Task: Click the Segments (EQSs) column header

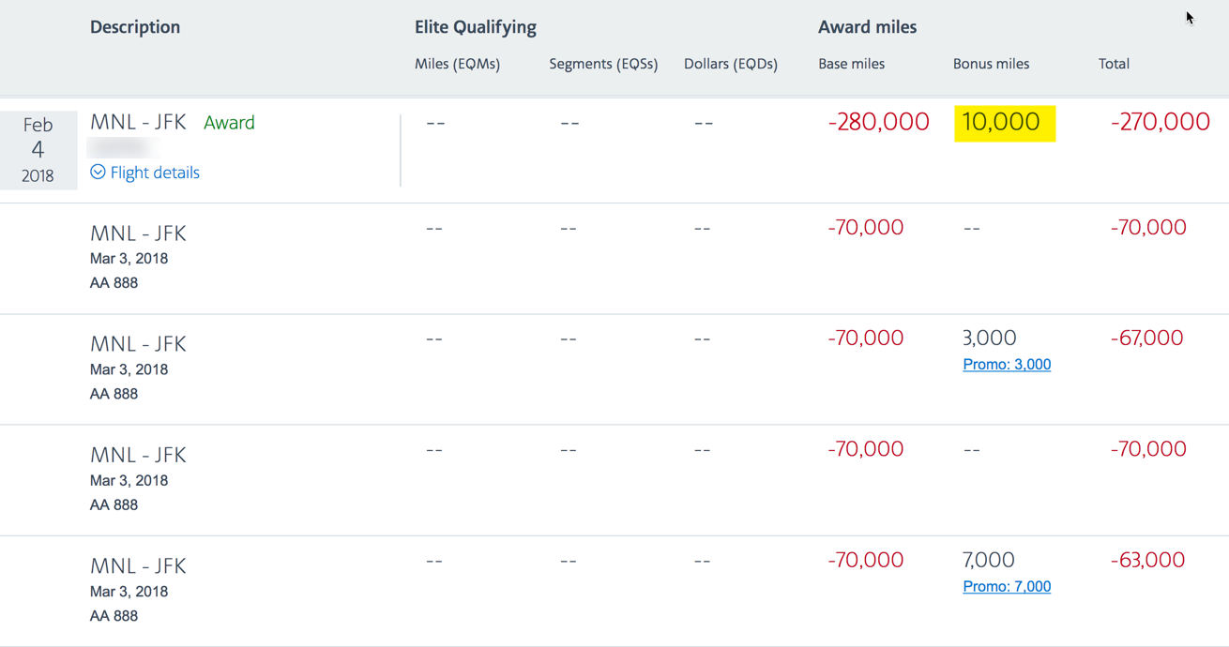Action: tap(603, 64)
